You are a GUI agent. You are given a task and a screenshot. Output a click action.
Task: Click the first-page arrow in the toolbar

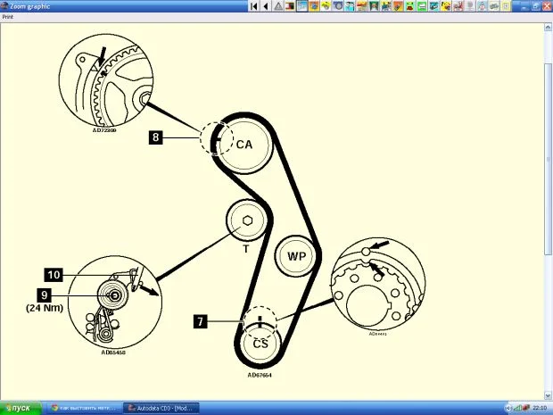tap(254, 5)
